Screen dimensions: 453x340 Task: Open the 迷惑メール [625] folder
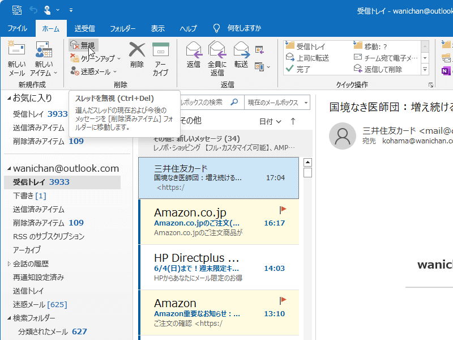pos(40,304)
